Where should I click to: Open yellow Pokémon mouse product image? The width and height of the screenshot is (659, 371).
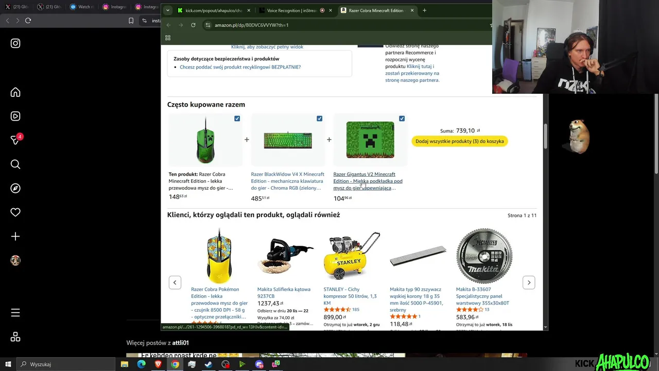pos(219,256)
